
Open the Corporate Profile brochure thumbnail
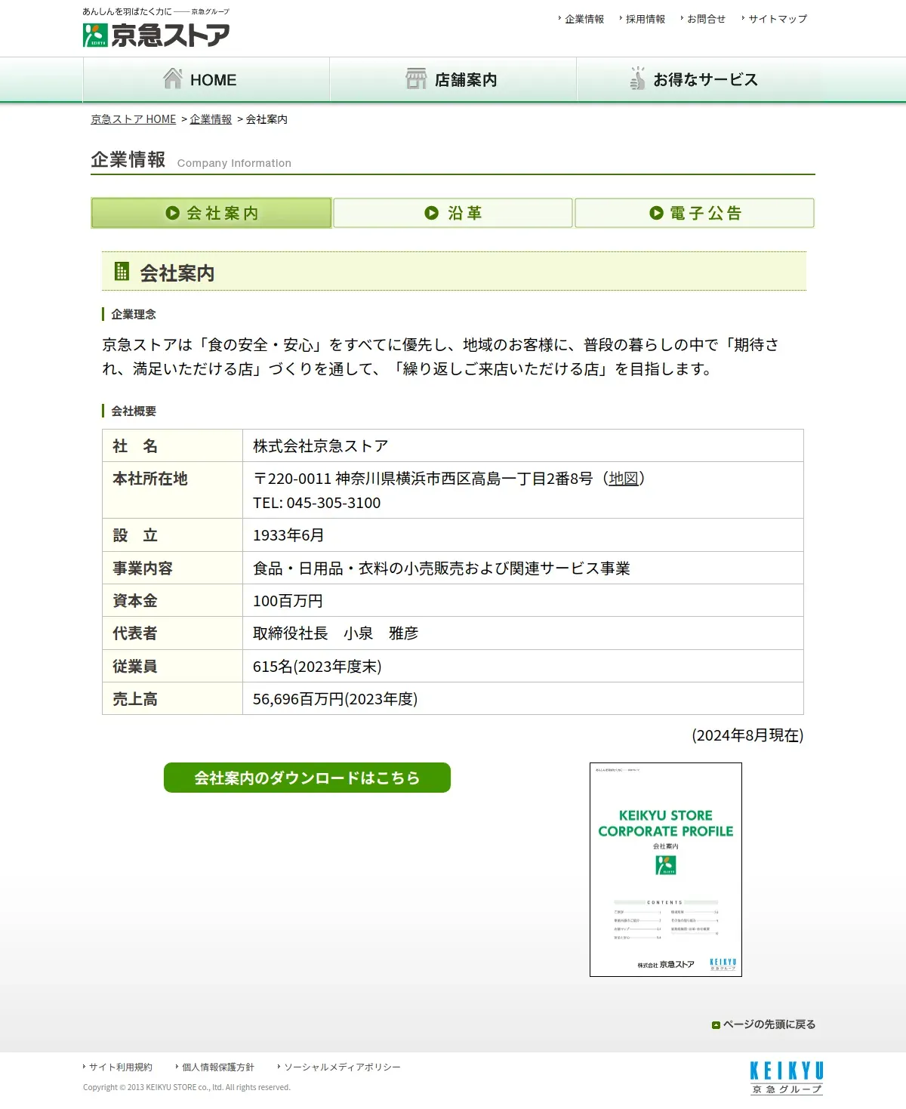666,870
